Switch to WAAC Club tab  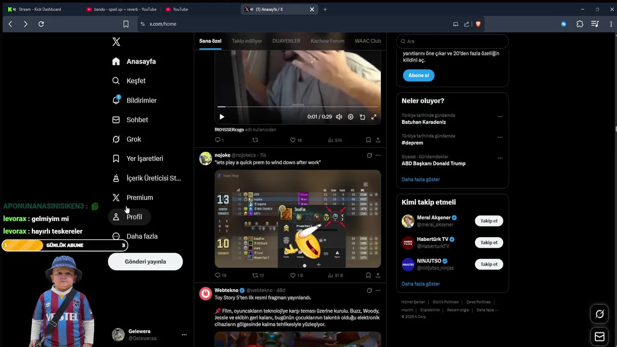point(368,41)
